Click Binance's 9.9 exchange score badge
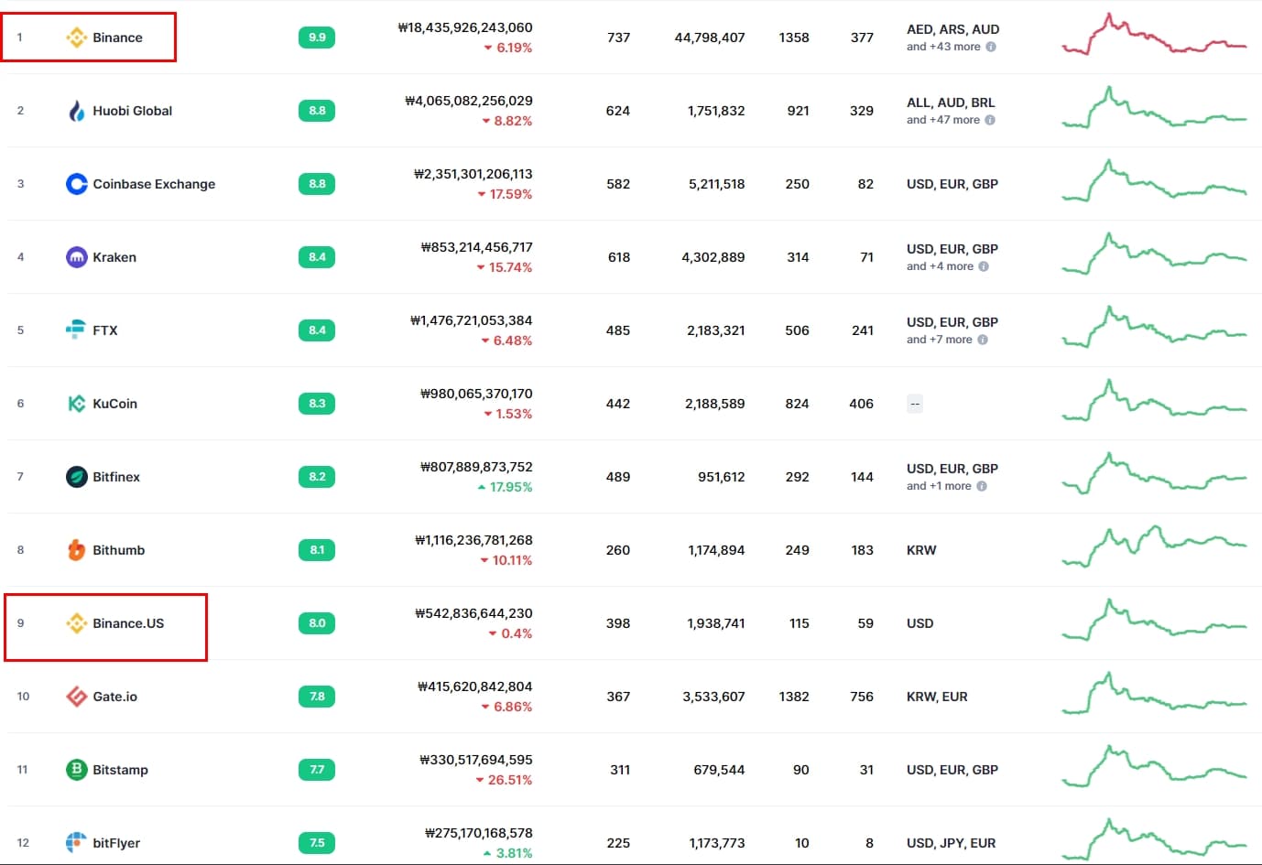 (x=317, y=38)
